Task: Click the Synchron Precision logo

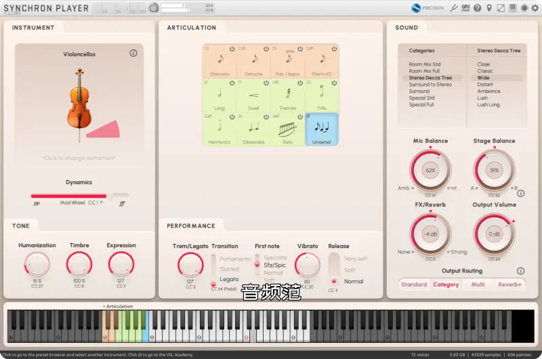Action: tap(428, 8)
